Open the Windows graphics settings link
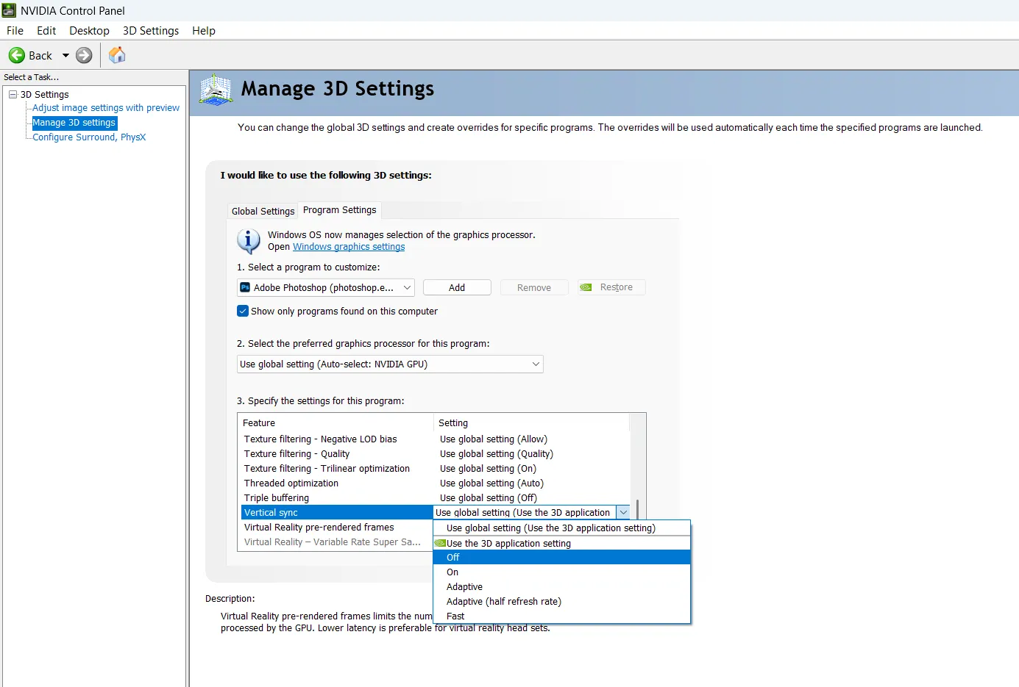 [x=349, y=247]
